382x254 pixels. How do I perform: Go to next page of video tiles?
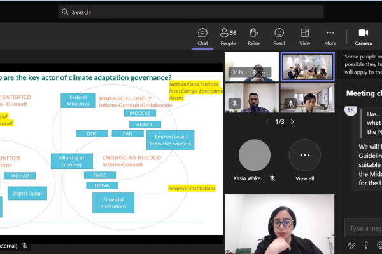[x=292, y=121]
